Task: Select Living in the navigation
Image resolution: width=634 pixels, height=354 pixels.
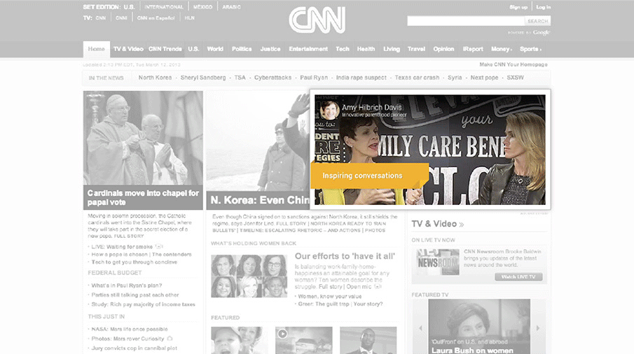Action: (x=392, y=49)
